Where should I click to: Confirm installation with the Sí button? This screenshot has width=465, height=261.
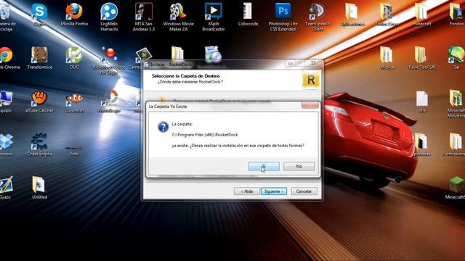point(264,166)
